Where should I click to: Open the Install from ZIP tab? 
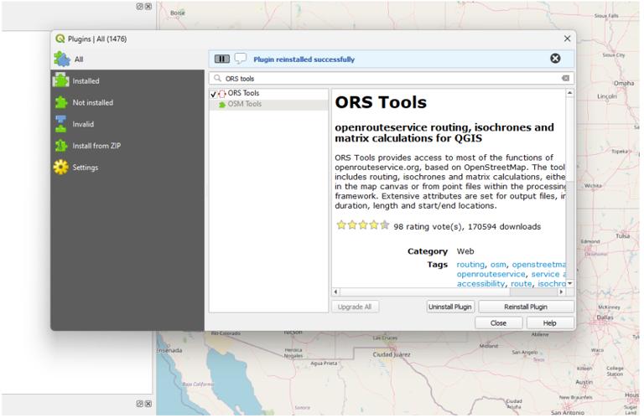[x=127, y=146]
